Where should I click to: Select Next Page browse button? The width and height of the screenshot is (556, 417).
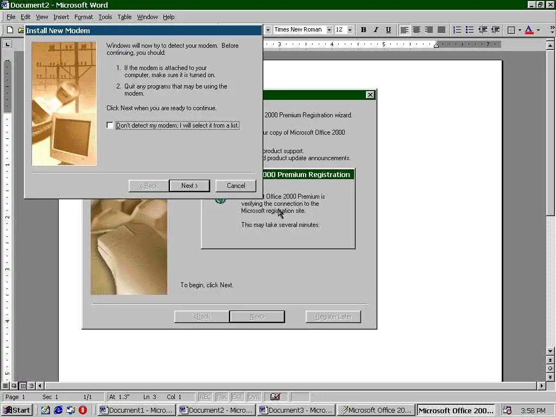tap(550, 377)
